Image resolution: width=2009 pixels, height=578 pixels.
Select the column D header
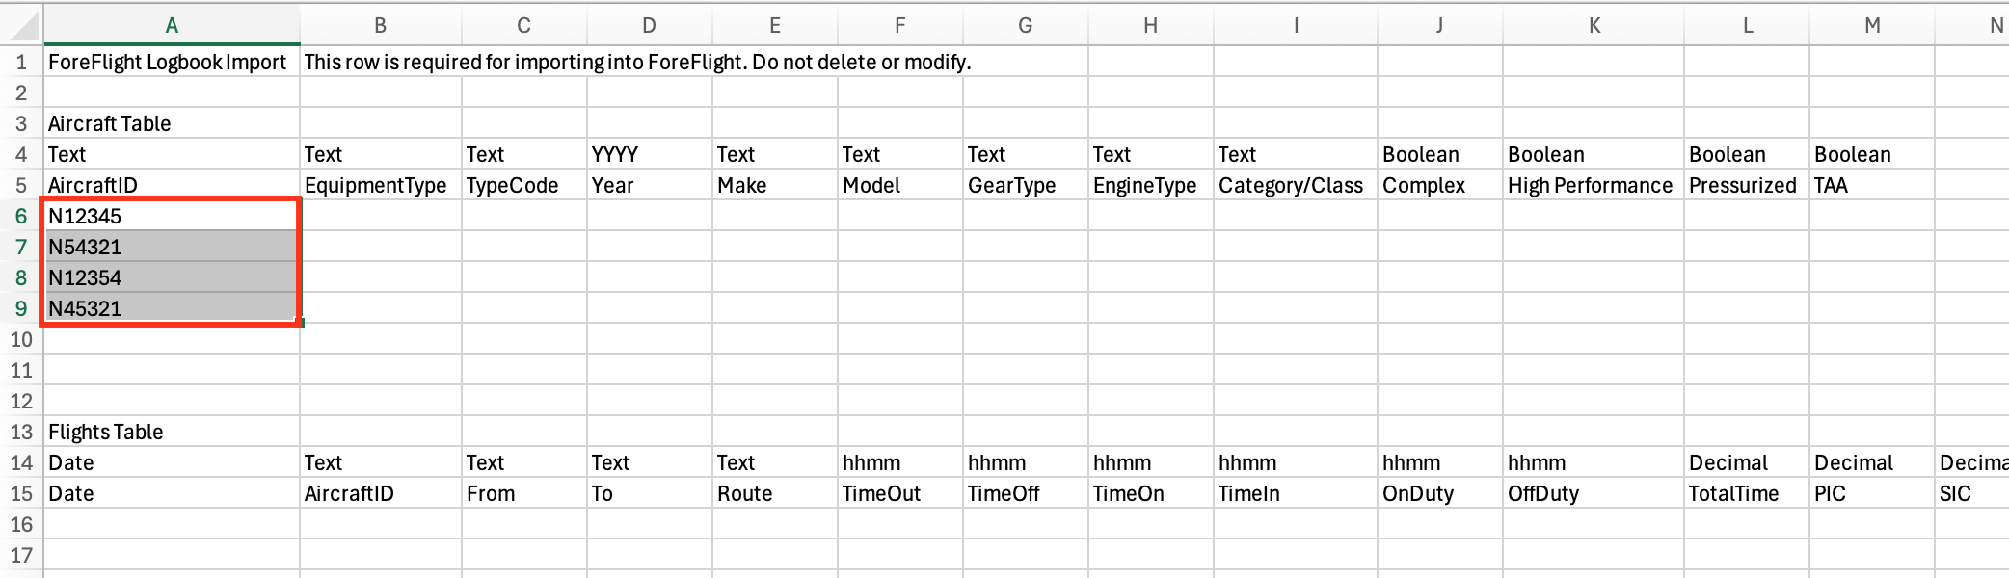649,25
